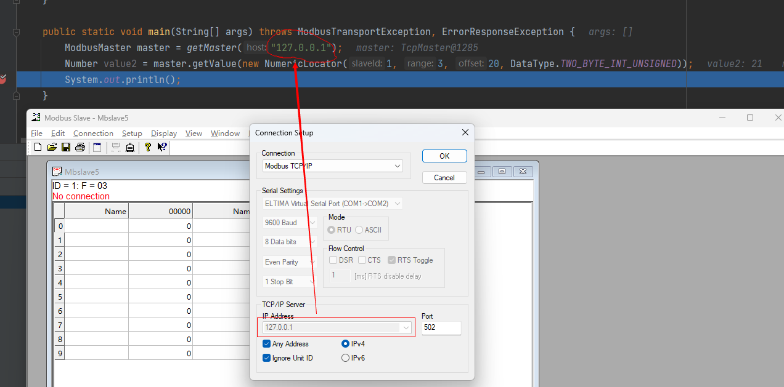This screenshot has width=784, height=387.
Task: Open the Connection menu
Action: 93,134
